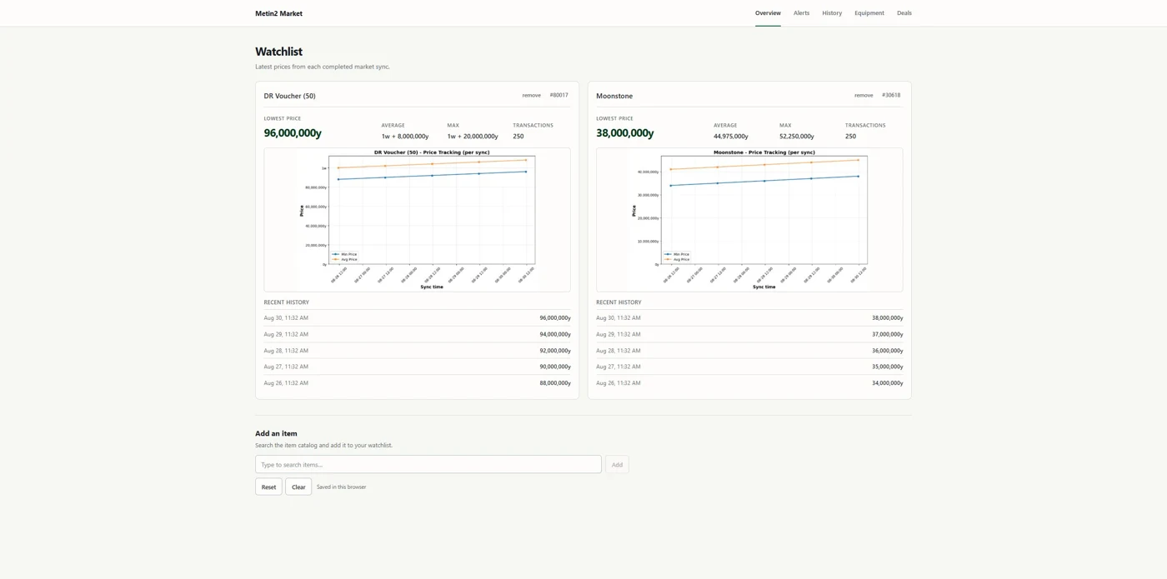This screenshot has height=579, width=1167.
Task: Open the Overview tab
Action: (768, 13)
